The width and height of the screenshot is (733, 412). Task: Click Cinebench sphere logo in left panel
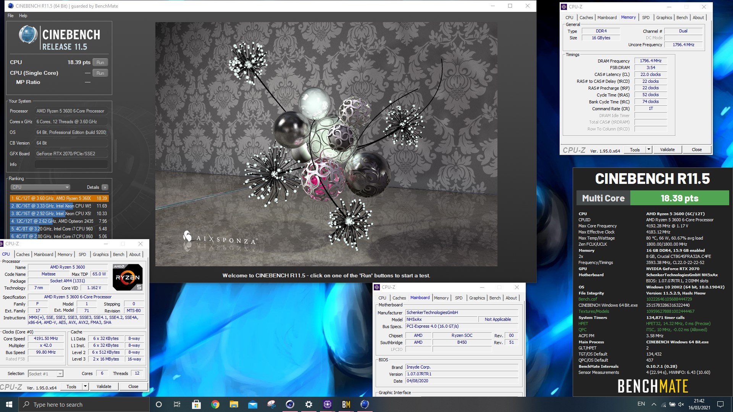pos(29,35)
